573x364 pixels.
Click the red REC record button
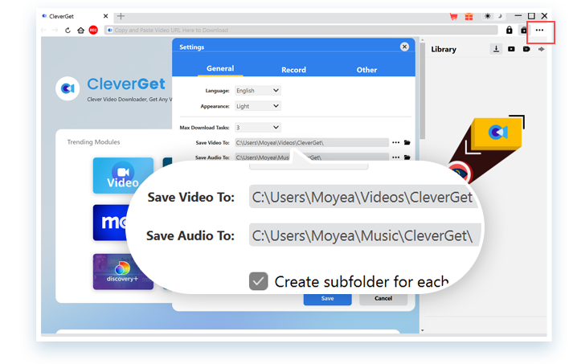(x=93, y=30)
